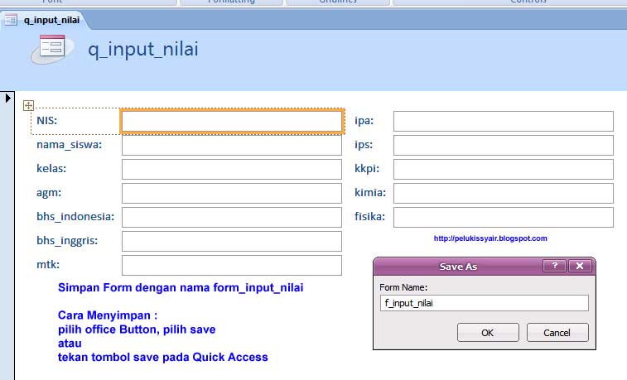Select the kkpi label
Screen dimensions: 627x380
click(367, 169)
